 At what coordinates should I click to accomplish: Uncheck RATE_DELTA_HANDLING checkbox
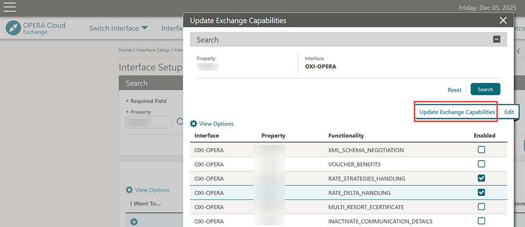(481, 193)
